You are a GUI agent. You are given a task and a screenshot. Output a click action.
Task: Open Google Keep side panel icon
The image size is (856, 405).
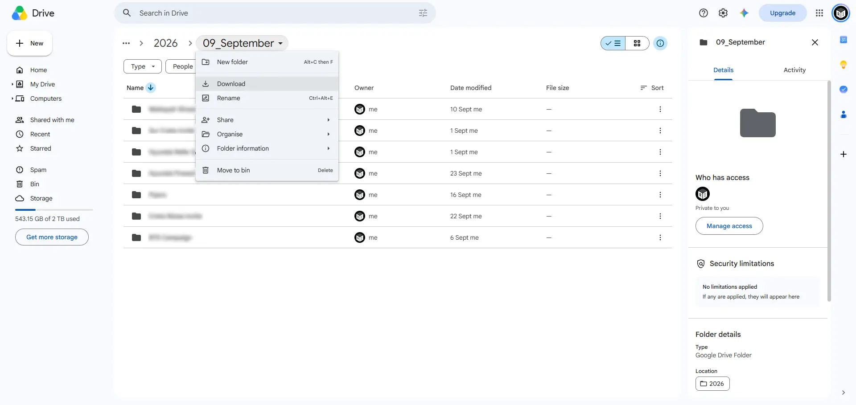(844, 65)
